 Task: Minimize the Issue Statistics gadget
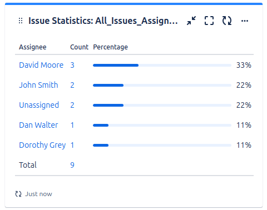pos(191,21)
